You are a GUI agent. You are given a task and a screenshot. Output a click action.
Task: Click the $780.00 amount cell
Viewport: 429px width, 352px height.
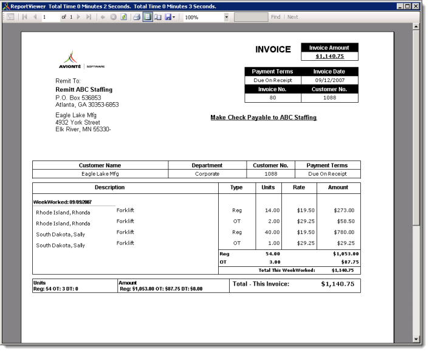point(344,232)
